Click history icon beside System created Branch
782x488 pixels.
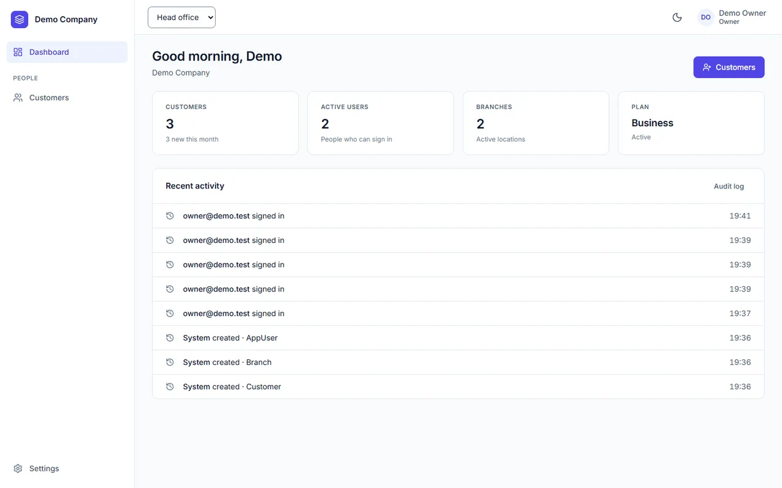(170, 362)
